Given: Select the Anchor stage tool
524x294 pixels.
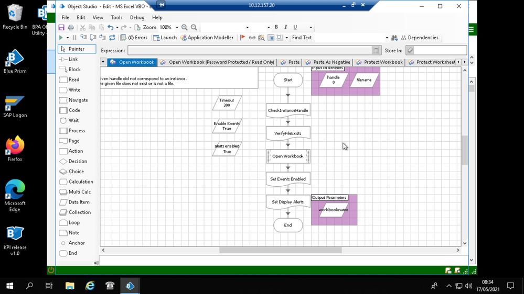Looking at the screenshot, I should pyautogui.click(x=77, y=243).
